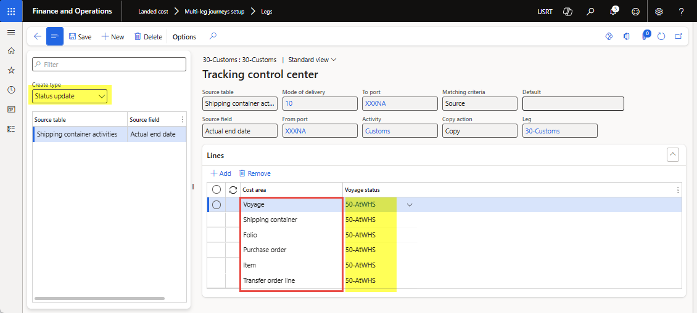697x313 pixels.
Task: Select the Voyage row radio button
Action: 217,205
